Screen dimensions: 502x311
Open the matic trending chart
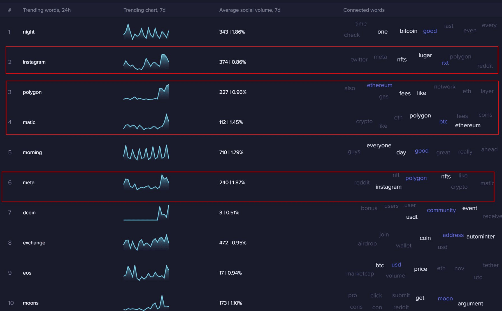pos(146,122)
